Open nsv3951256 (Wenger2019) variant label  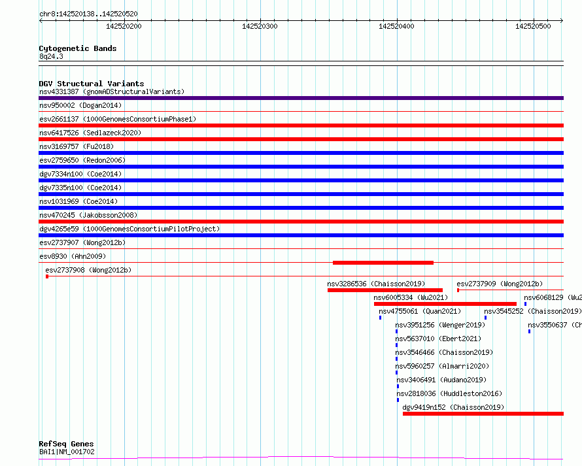[440, 325]
